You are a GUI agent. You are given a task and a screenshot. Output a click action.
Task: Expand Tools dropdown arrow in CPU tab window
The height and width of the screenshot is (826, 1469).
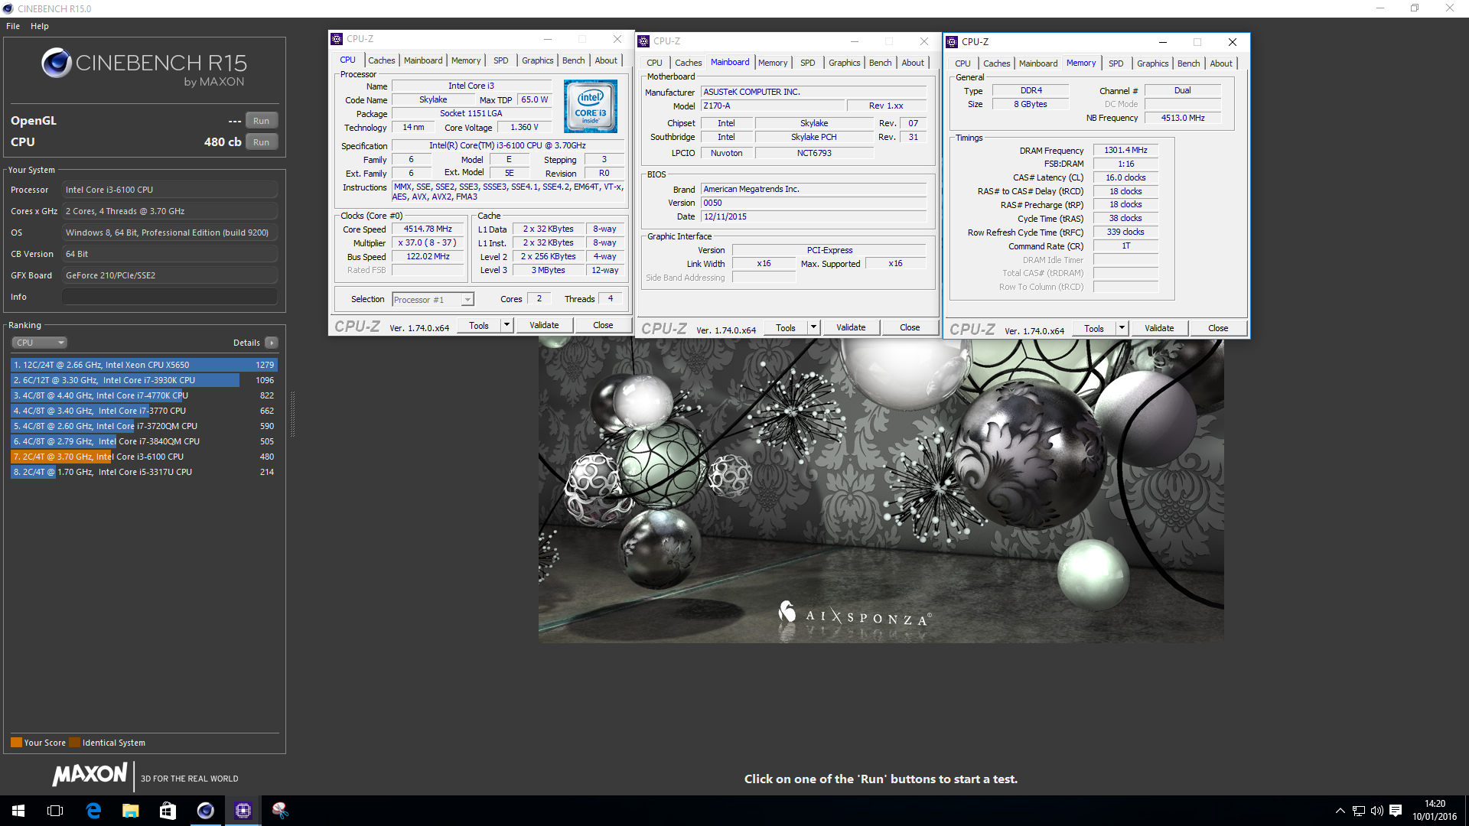click(506, 325)
